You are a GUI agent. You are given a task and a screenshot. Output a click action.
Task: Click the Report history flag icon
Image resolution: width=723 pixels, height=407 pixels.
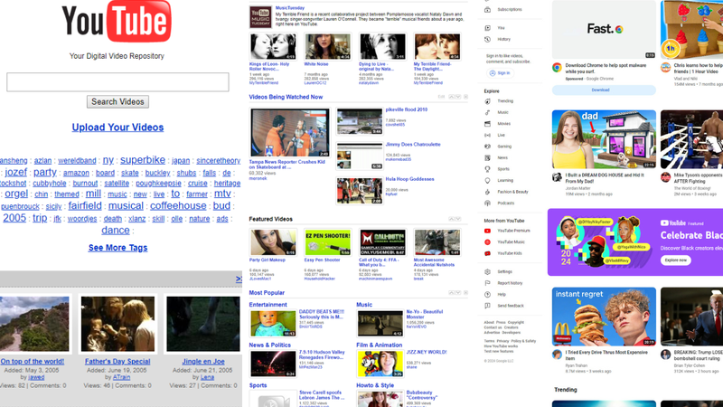point(487,283)
